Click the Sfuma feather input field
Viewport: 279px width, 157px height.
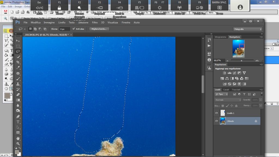(64, 29)
